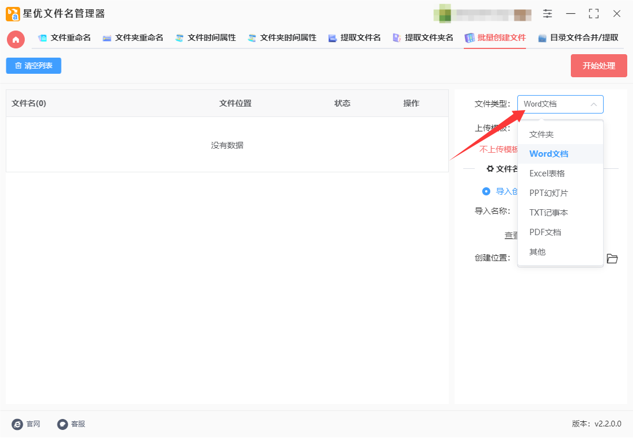Click the 状态 column header
This screenshot has height=438, width=633.
[342, 104]
